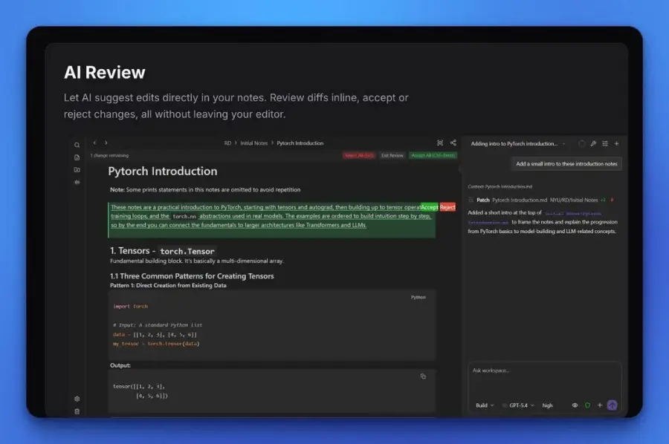Screen dimensions: 669x444
Task: Accept the inline suggested intro paragraph
Action: (x=429, y=207)
